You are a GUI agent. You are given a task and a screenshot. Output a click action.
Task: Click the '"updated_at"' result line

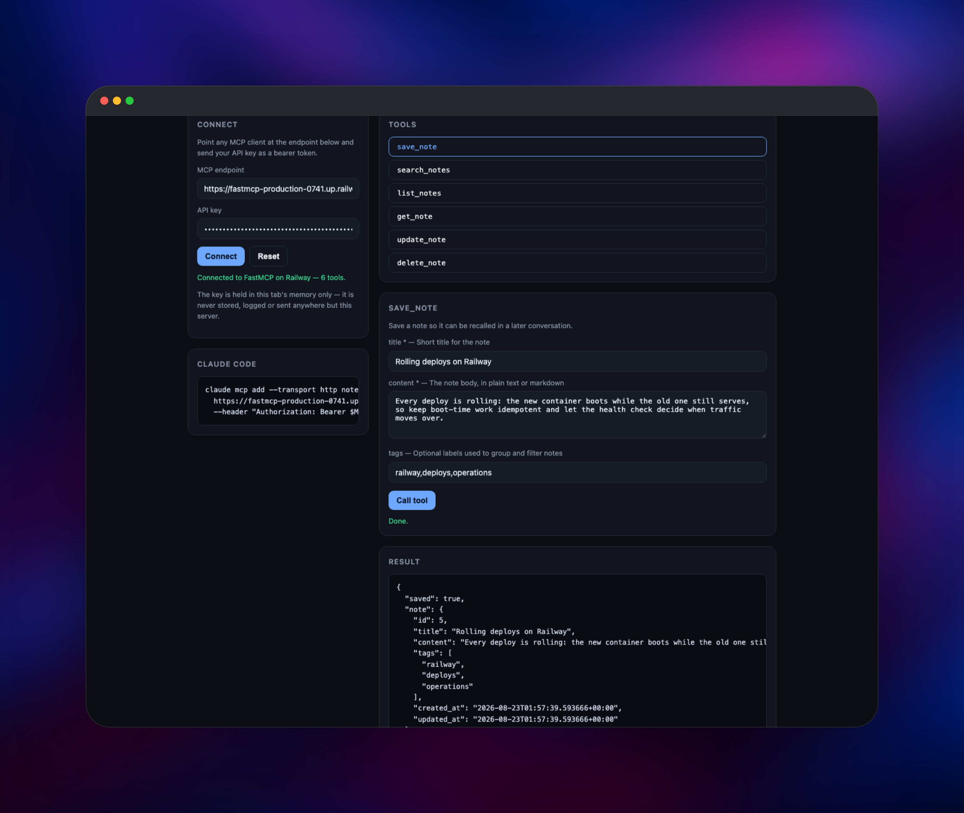(x=515, y=720)
